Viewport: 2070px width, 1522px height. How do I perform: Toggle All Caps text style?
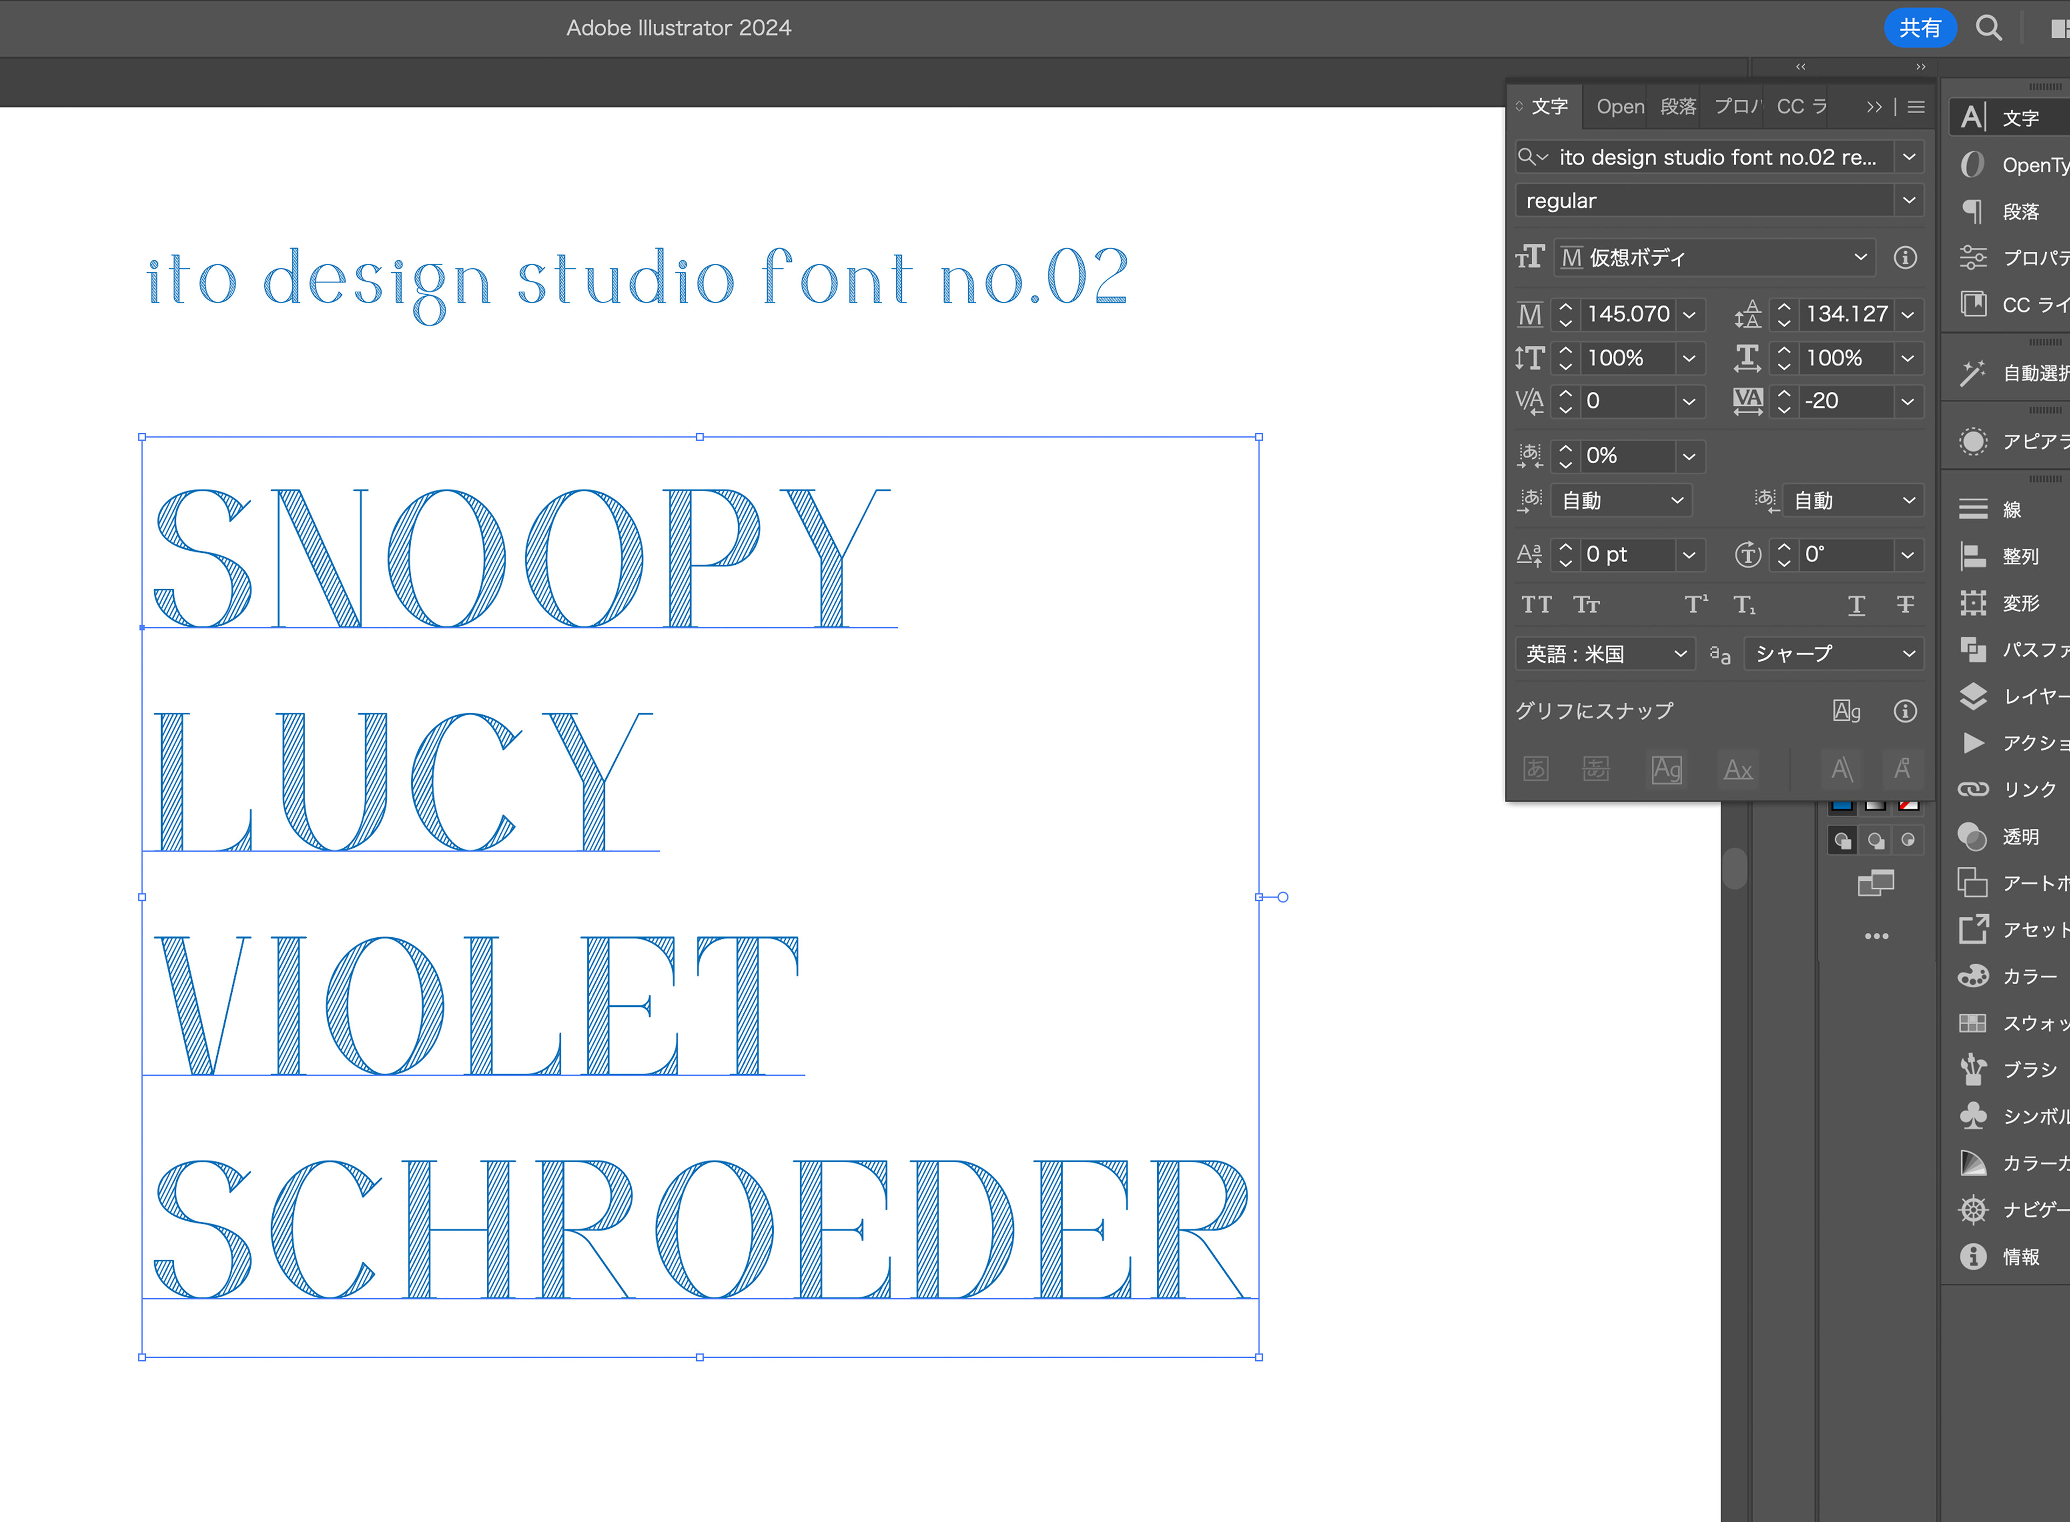[1536, 605]
